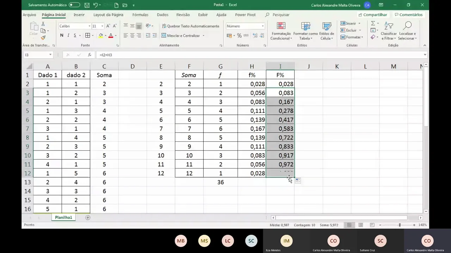The image size is (451, 253).
Task: Click the font color A icon
Action: click(111, 35)
